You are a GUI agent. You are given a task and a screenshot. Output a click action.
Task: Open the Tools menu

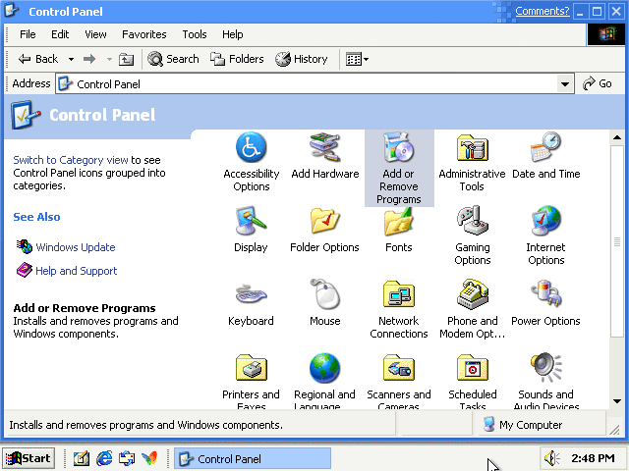coord(195,34)
